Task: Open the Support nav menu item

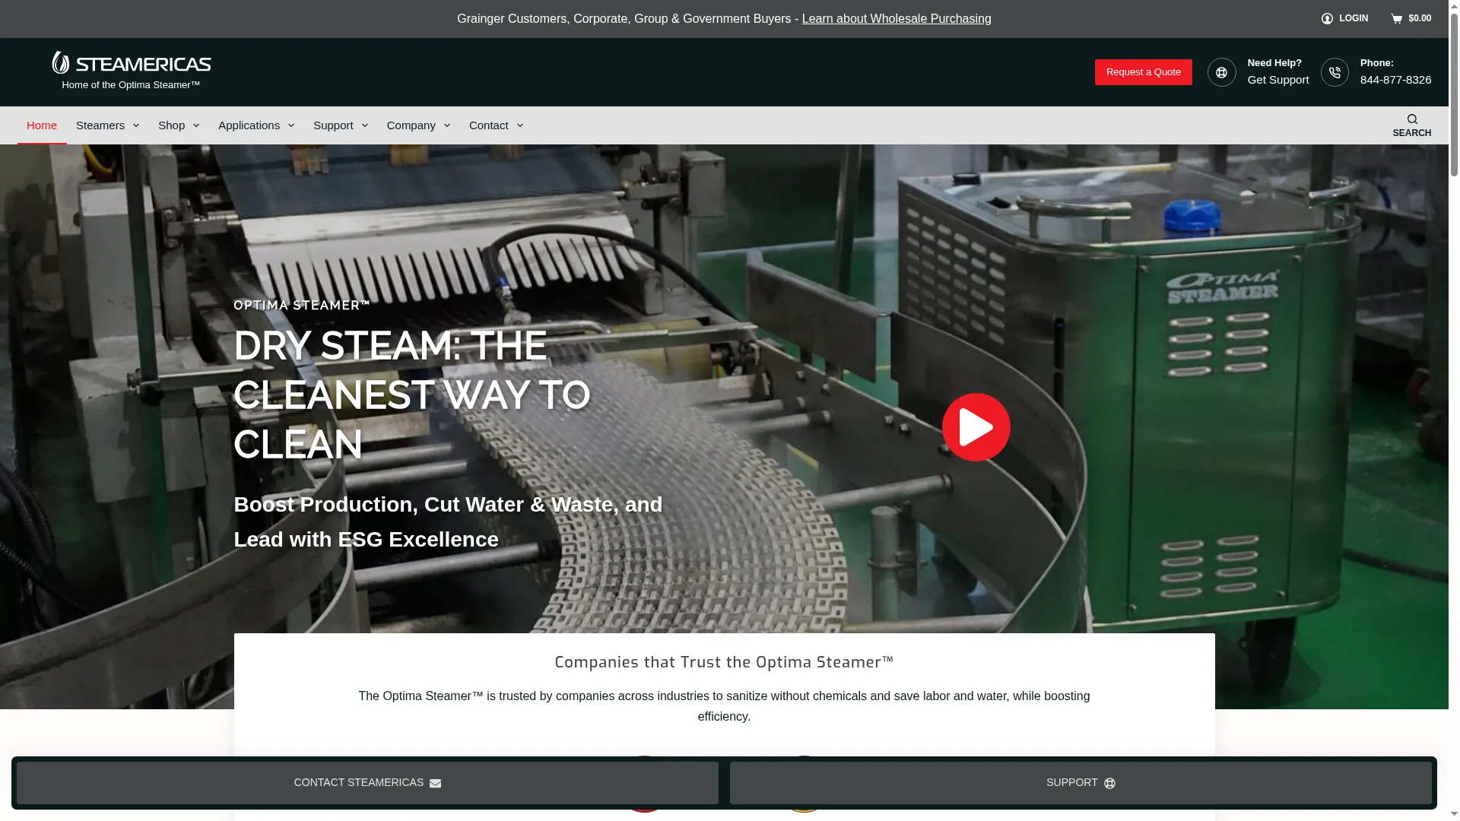Action: (333, 125)
